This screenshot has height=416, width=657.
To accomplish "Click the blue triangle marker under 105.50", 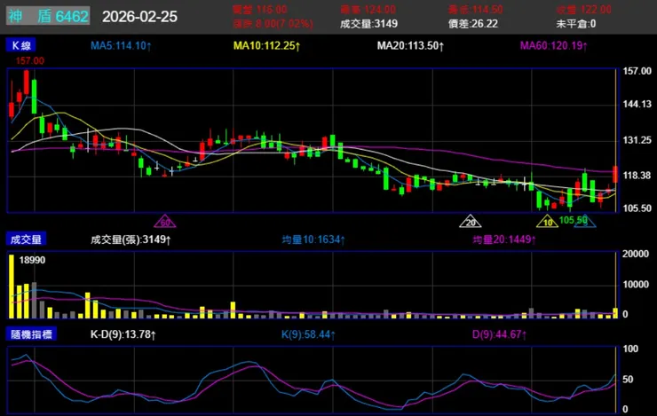I will [x=585, y=223].
